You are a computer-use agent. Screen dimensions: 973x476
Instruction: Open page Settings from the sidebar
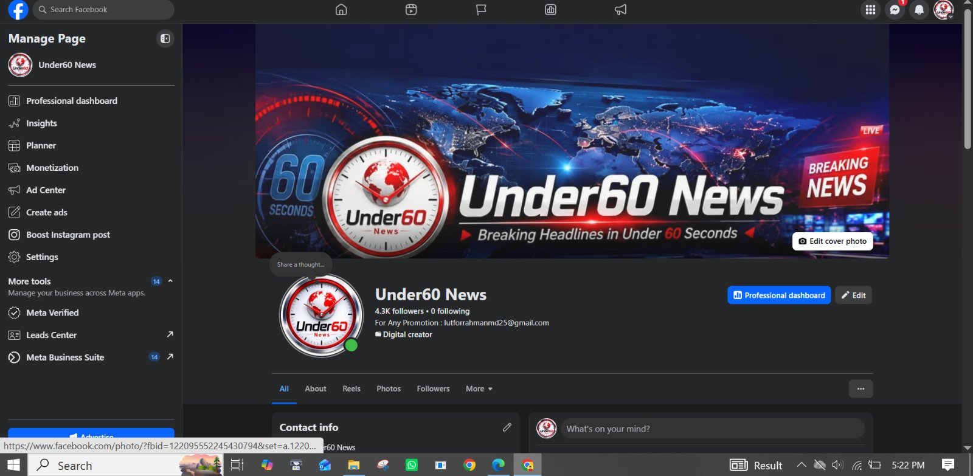pos(91,257)
